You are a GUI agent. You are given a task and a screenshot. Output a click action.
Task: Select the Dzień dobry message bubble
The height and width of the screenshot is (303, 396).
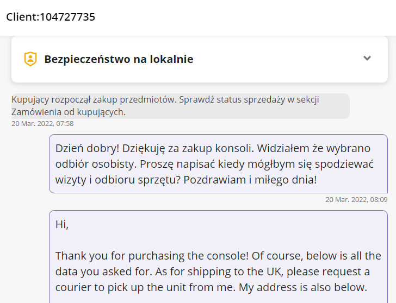pyautogui.click(x=218, y=164)
